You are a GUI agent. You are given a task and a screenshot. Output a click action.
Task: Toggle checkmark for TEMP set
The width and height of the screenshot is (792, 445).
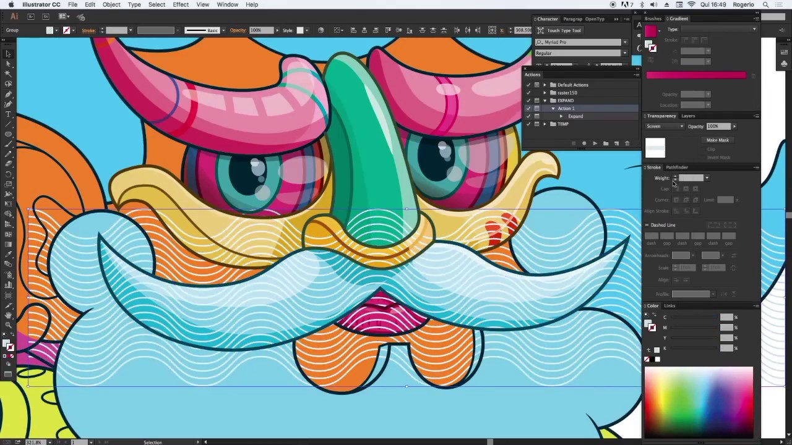528,124
